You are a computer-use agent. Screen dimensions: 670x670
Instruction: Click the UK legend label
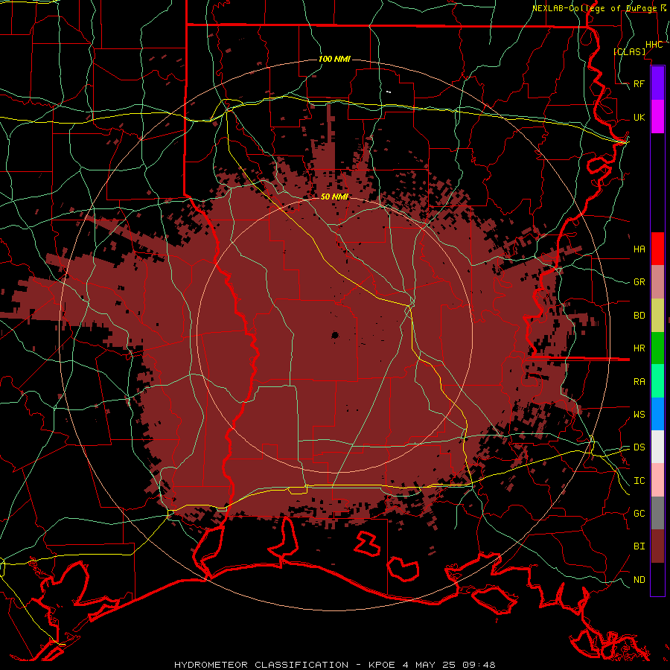[x=639, y=117]
